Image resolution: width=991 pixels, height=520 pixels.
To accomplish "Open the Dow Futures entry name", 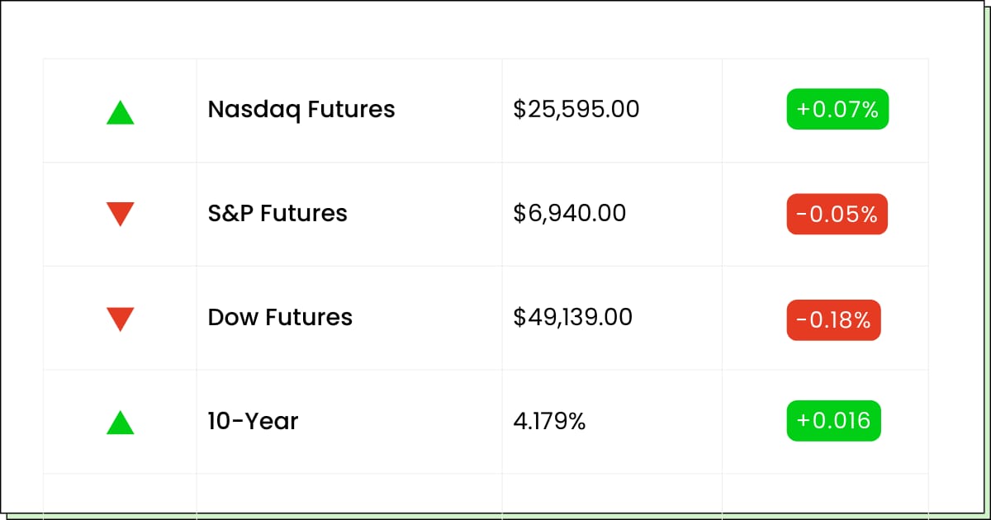I will [280, 317].
